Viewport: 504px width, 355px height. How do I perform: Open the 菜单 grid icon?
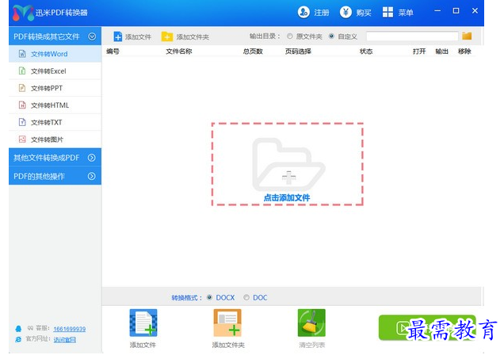388,12
